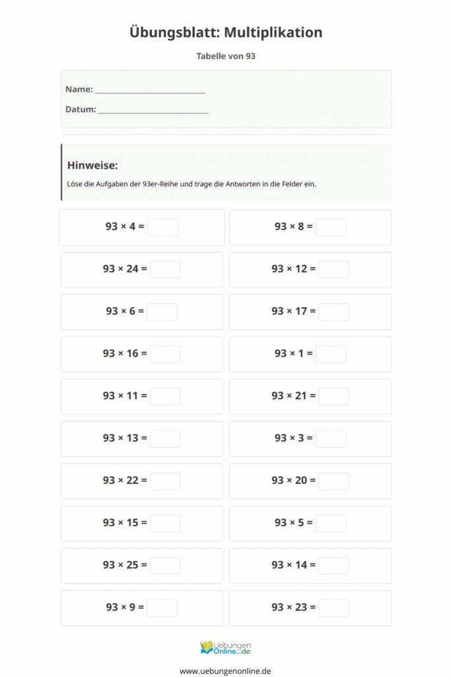Click the answer box for 93 × 16
The width and height of the screenshot is (451, 677).
coord(165,354)
